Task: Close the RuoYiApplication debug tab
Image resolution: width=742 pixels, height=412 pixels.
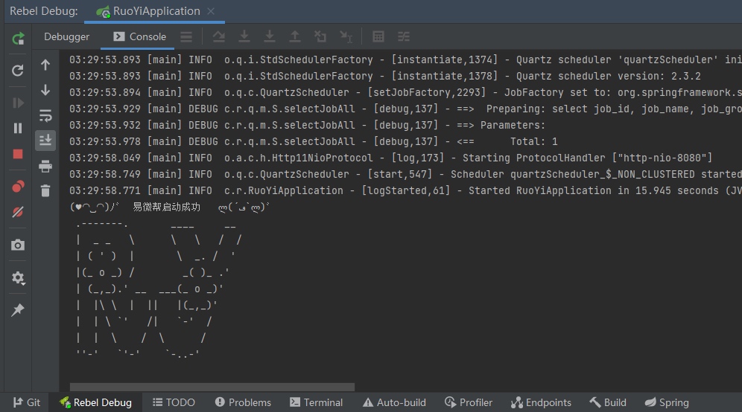Action: pyautogui.click(x=211, y=11)
